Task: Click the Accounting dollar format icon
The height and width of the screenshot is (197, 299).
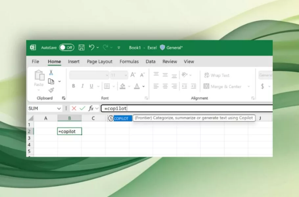Action: click(x=263, y=86)
